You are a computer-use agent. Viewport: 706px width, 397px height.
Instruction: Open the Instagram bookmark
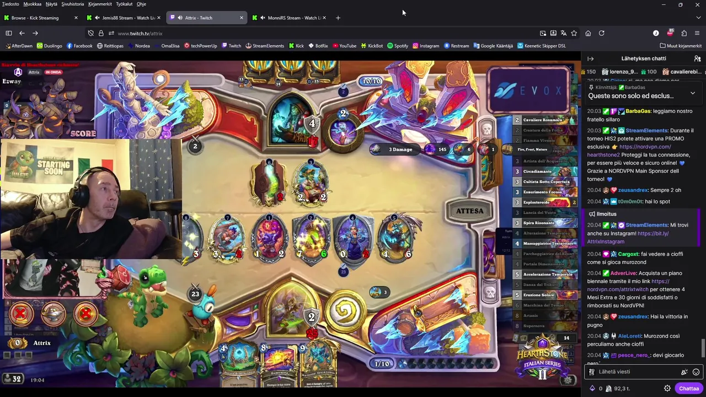(x=426, y=46)
